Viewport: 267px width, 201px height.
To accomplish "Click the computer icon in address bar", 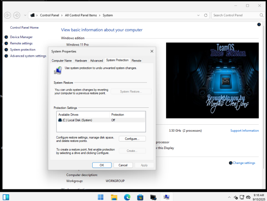I will click(32, 15).
